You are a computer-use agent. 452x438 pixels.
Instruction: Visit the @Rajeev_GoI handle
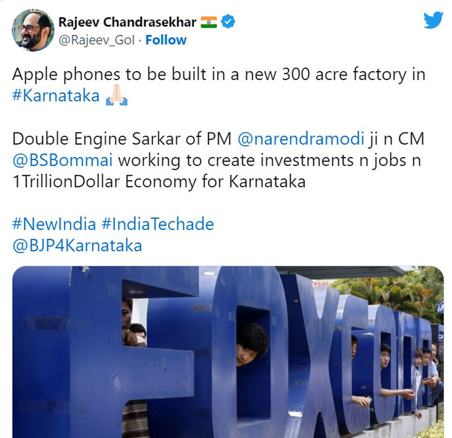pyautogui.click(x=97, y=40)
